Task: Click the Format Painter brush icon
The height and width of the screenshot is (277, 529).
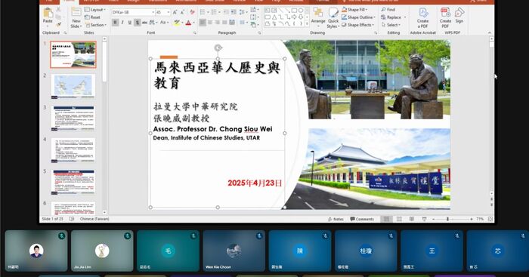Action: (58, 25)
